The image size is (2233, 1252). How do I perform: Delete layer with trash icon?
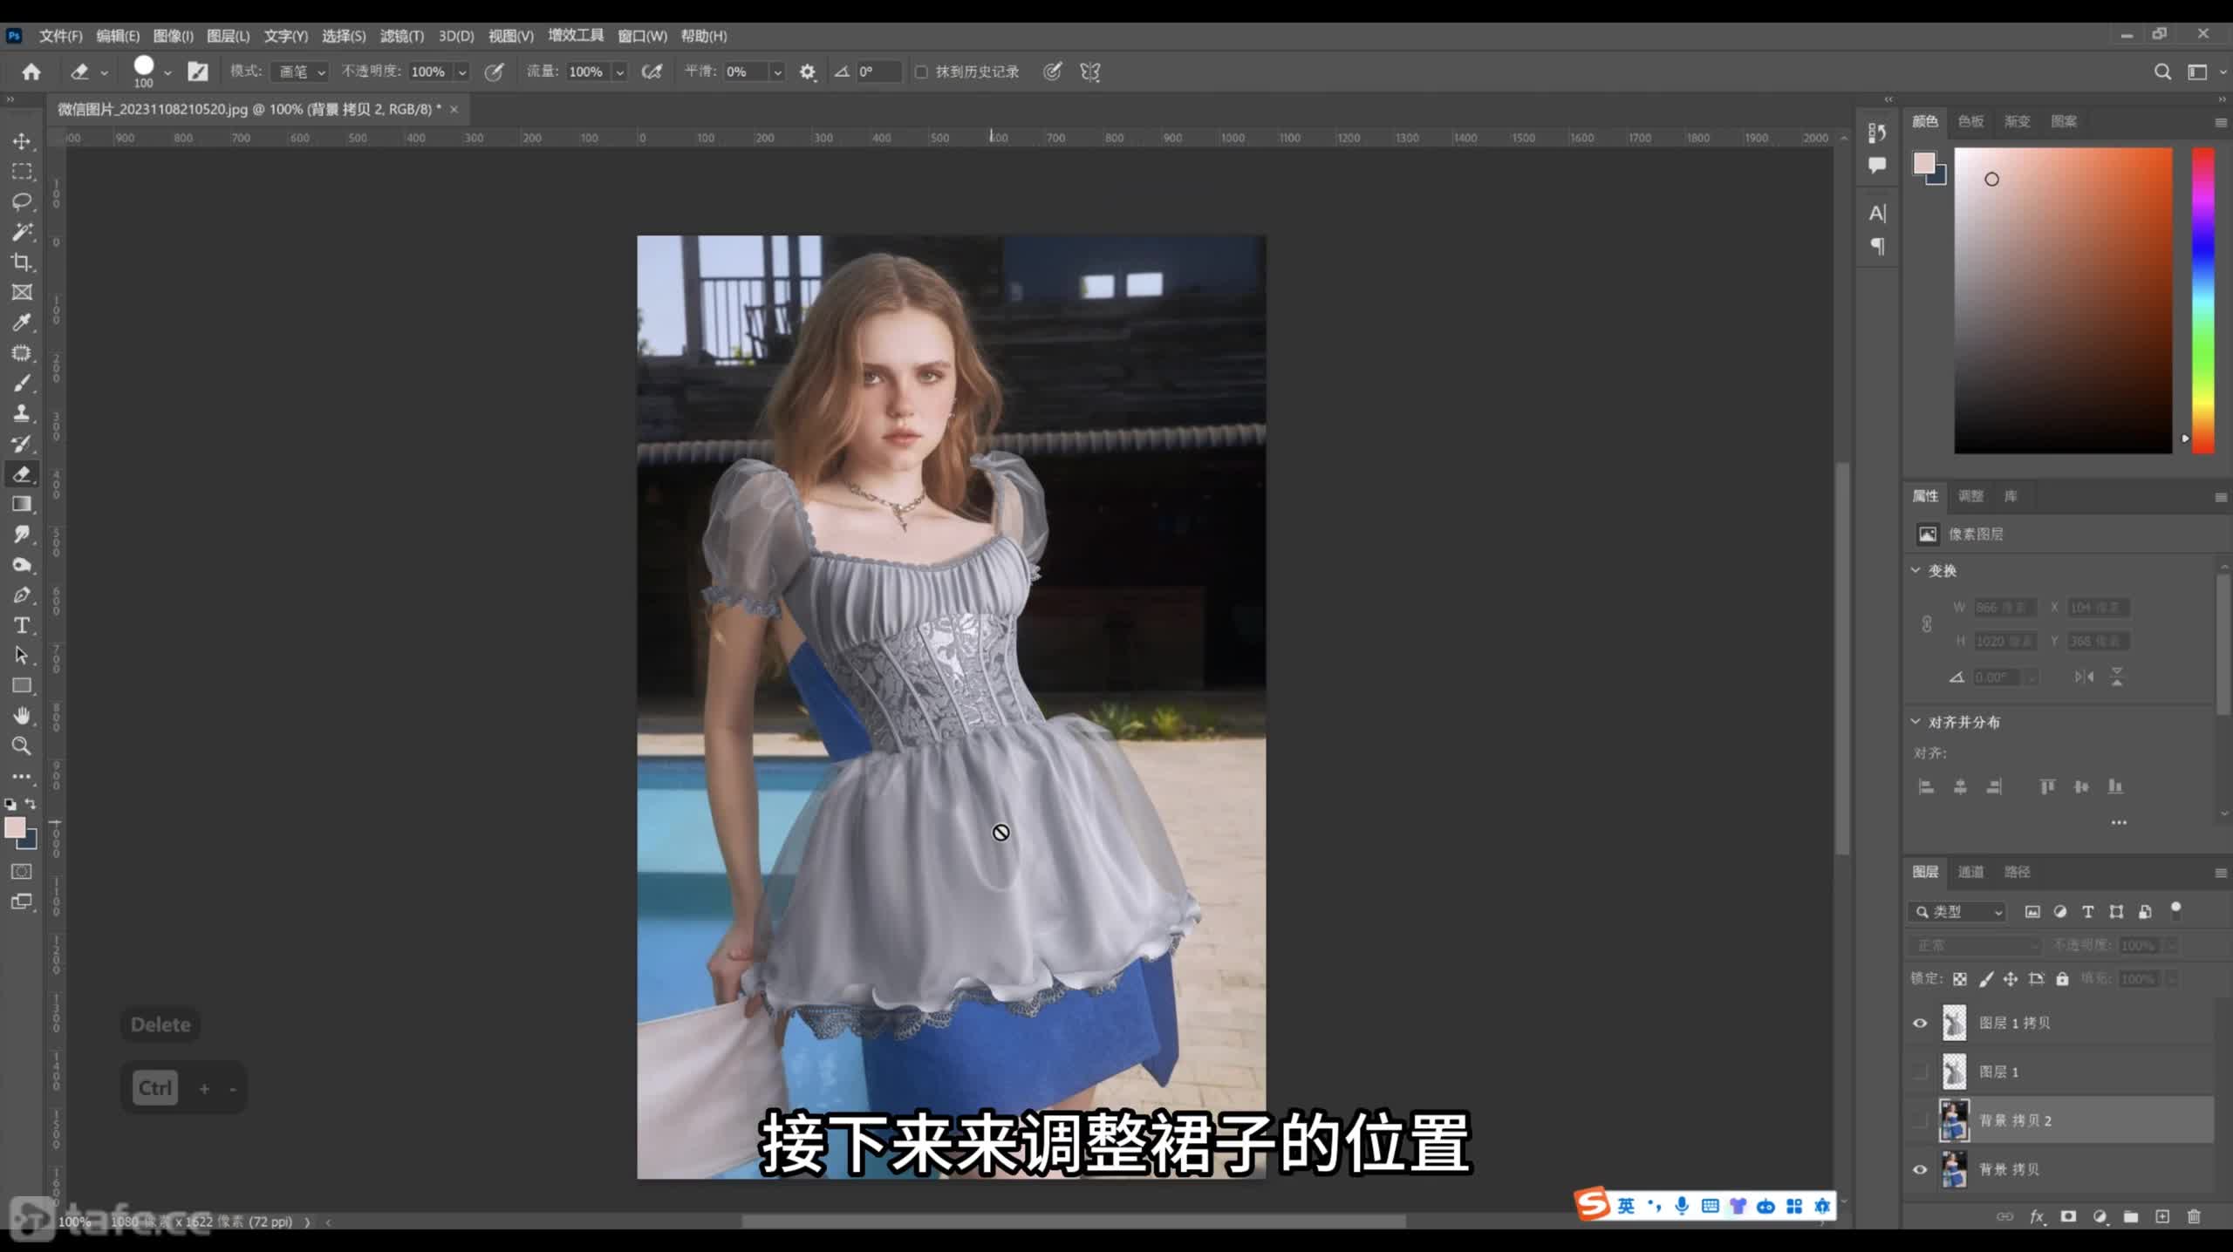coord(2194,1216)
